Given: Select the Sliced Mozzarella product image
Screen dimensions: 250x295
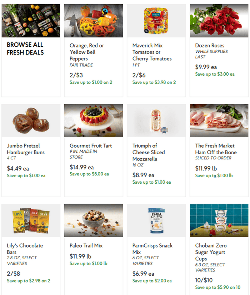Looking at the screenshot, I should click(x=156, y=121).
